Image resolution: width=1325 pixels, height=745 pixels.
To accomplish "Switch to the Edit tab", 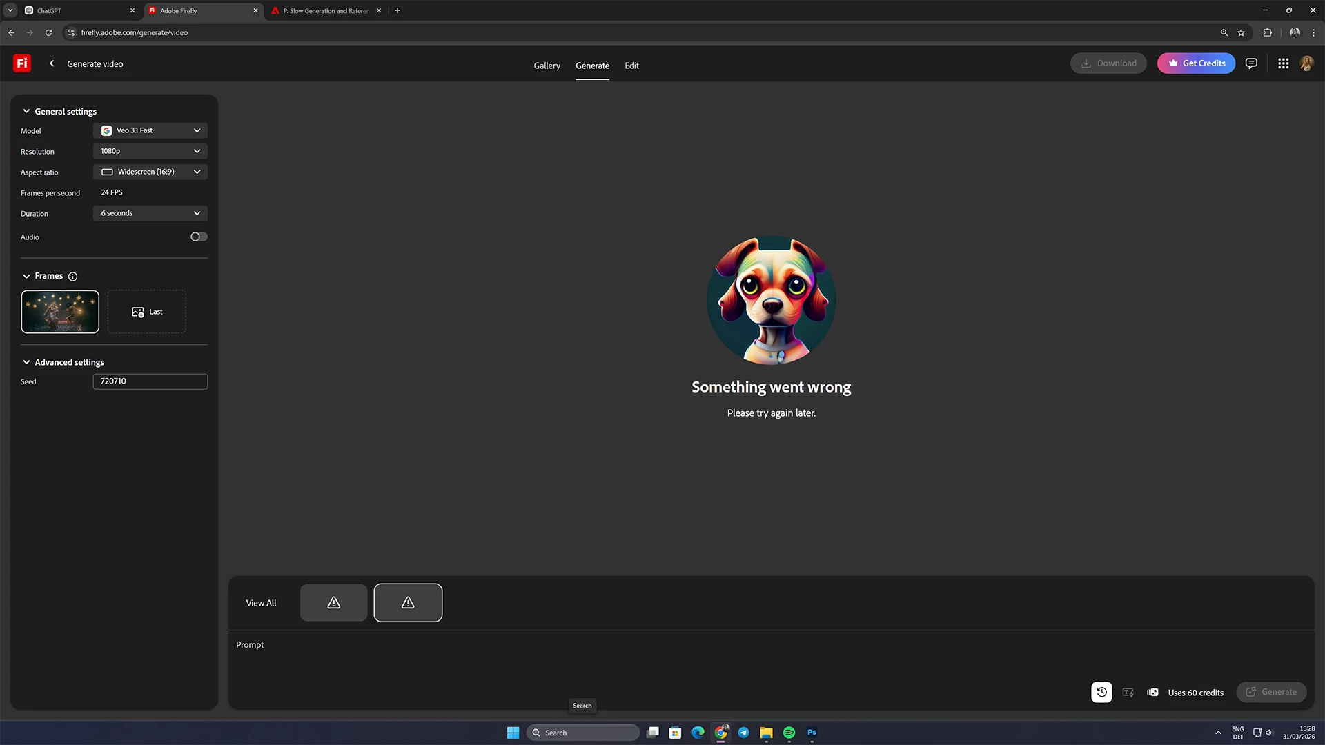I will [631, 66].
